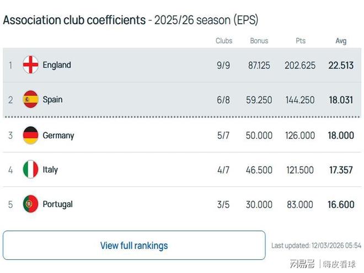Screen dimensions: 364x273
Task: Sort by the Bonus column header
Action: coord(259,41)
